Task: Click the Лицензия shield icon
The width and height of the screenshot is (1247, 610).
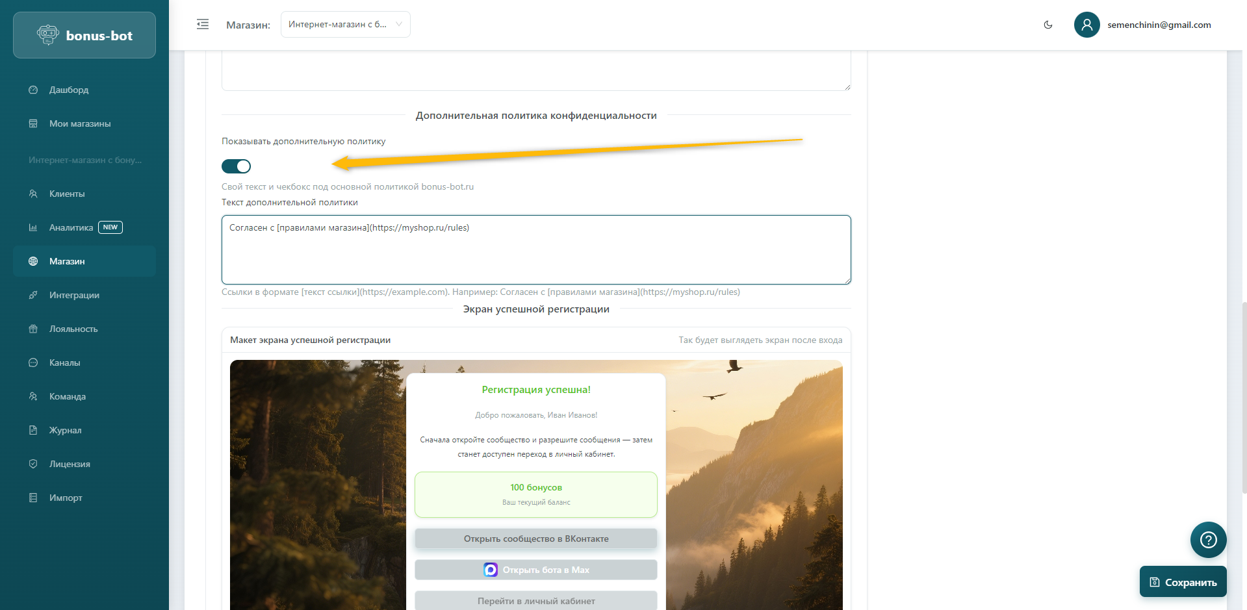Action: point(33,464)
